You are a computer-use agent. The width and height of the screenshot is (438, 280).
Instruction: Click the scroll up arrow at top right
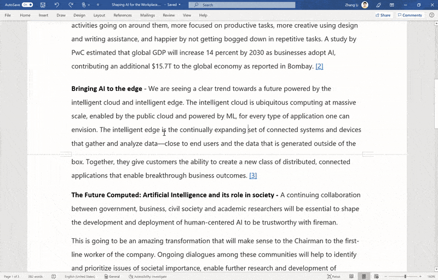click(436, 24)
